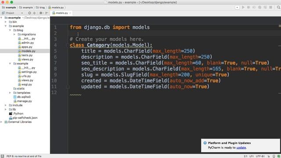The width and height of the screenshot is (281, 158).
Task: Expand the migrations folder
Action: (x=14, y=34)
